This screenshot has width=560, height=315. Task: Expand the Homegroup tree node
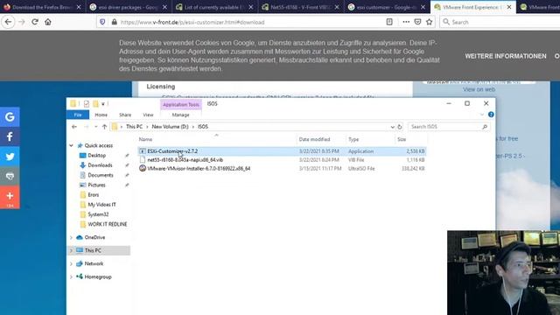click(71, 276)
